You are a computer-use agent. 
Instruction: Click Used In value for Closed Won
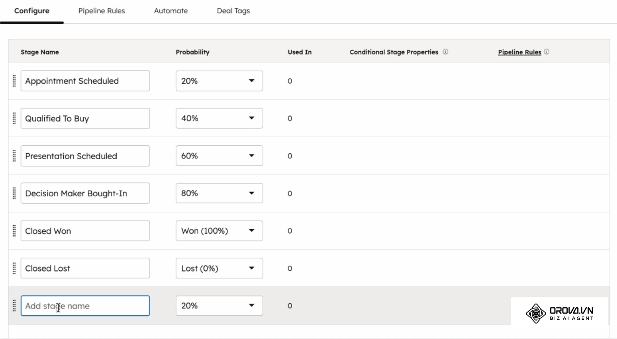[290, 231]
